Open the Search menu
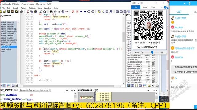Viewport: 197px width, 110px height. tap(15, 8)
